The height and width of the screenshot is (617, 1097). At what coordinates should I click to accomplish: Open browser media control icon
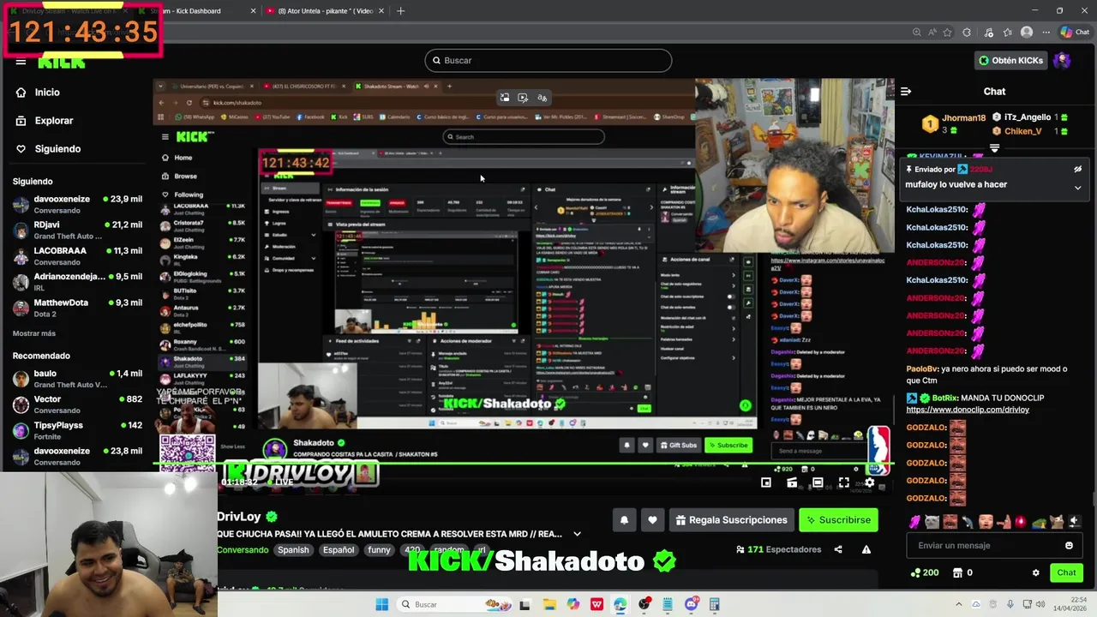pos(989,33)
